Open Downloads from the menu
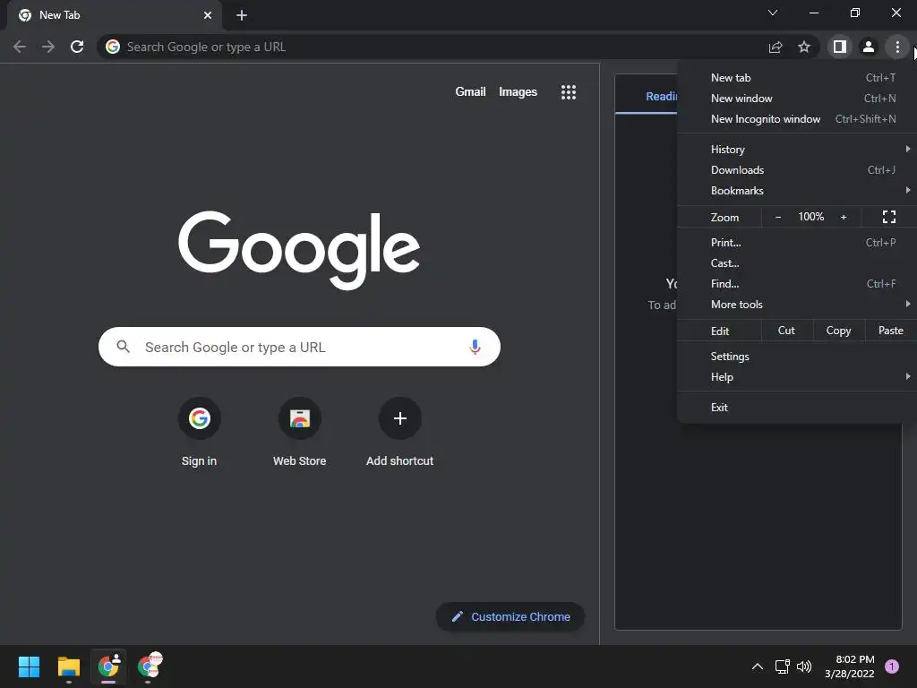This screenshot has height=688, width=917. point(797,170)
